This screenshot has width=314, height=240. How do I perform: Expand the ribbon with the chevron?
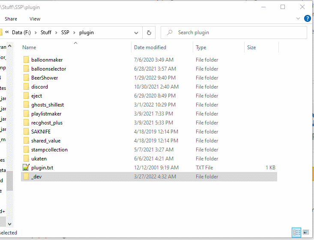(x=299, y=19)
